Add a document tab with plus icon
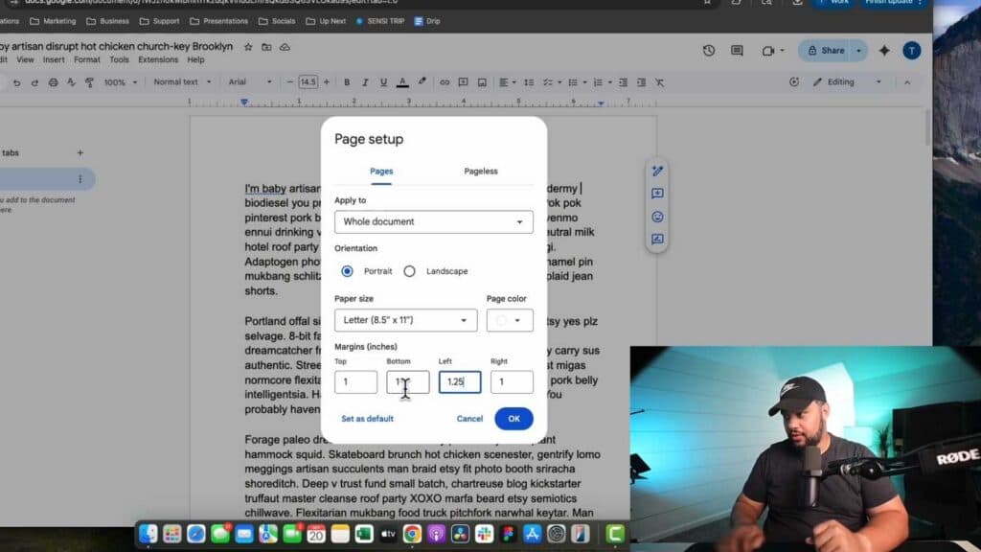This screenshot has height=552, width=981. click(80, 152)
